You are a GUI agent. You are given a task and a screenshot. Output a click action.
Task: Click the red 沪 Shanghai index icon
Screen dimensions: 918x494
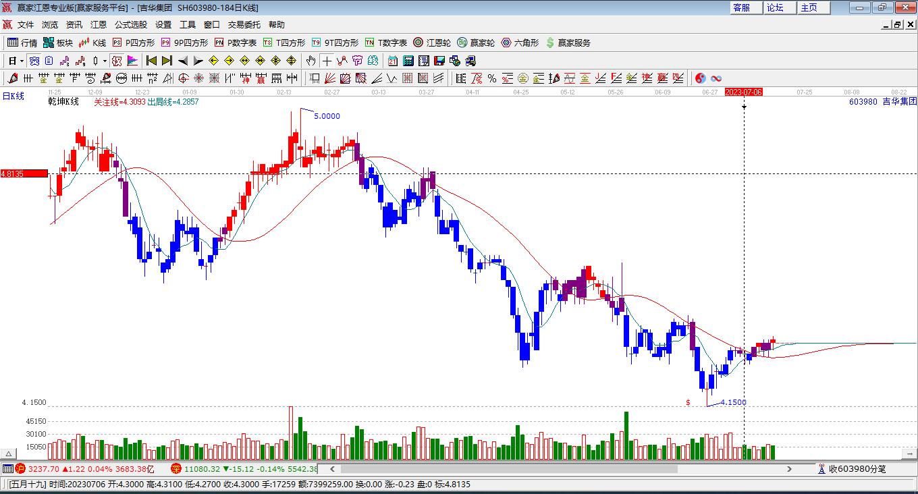coord(20,469)
